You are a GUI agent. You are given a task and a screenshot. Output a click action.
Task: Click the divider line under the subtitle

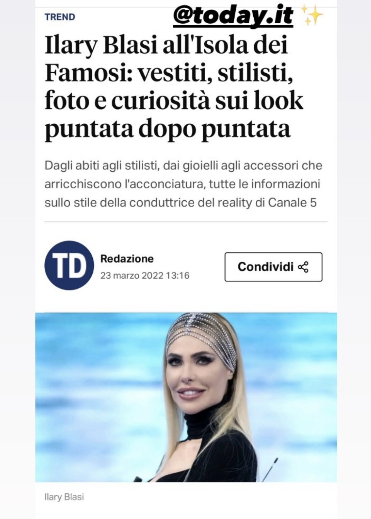pyautogui.click(x=186, y=222)
